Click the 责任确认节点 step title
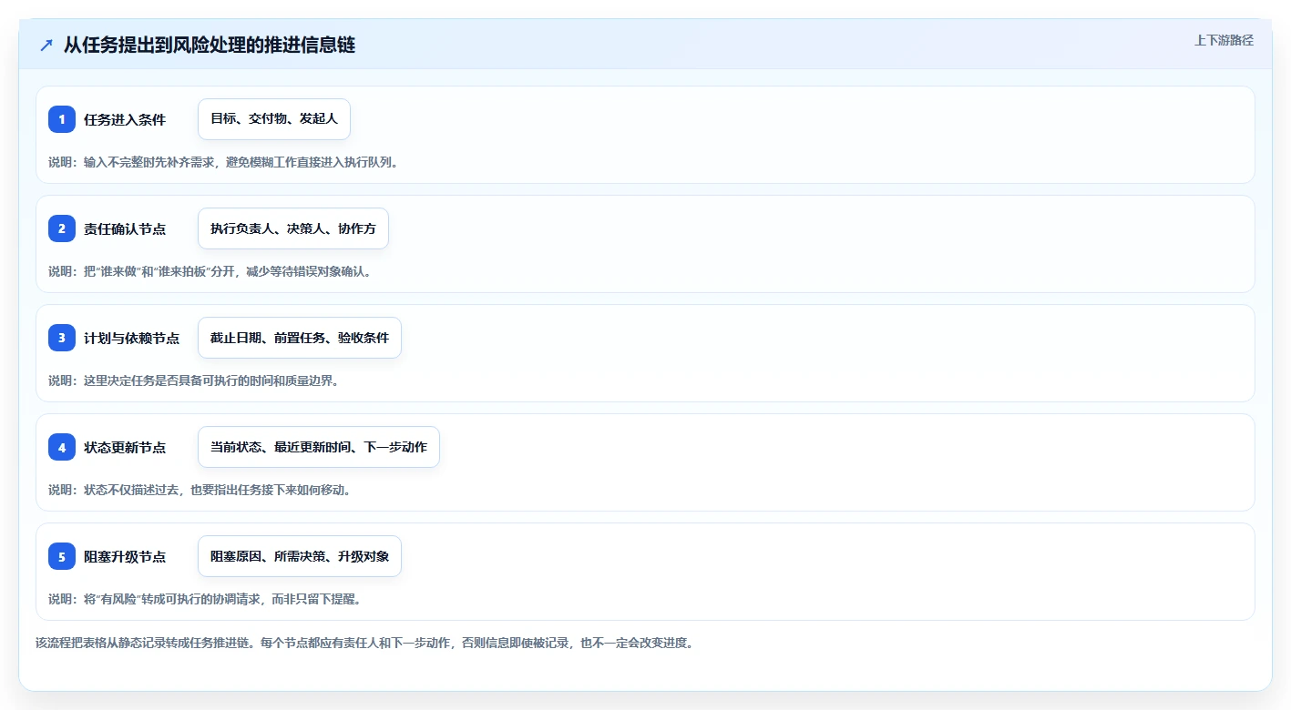The image size is (1291, 710). click(x=125, y=229)
